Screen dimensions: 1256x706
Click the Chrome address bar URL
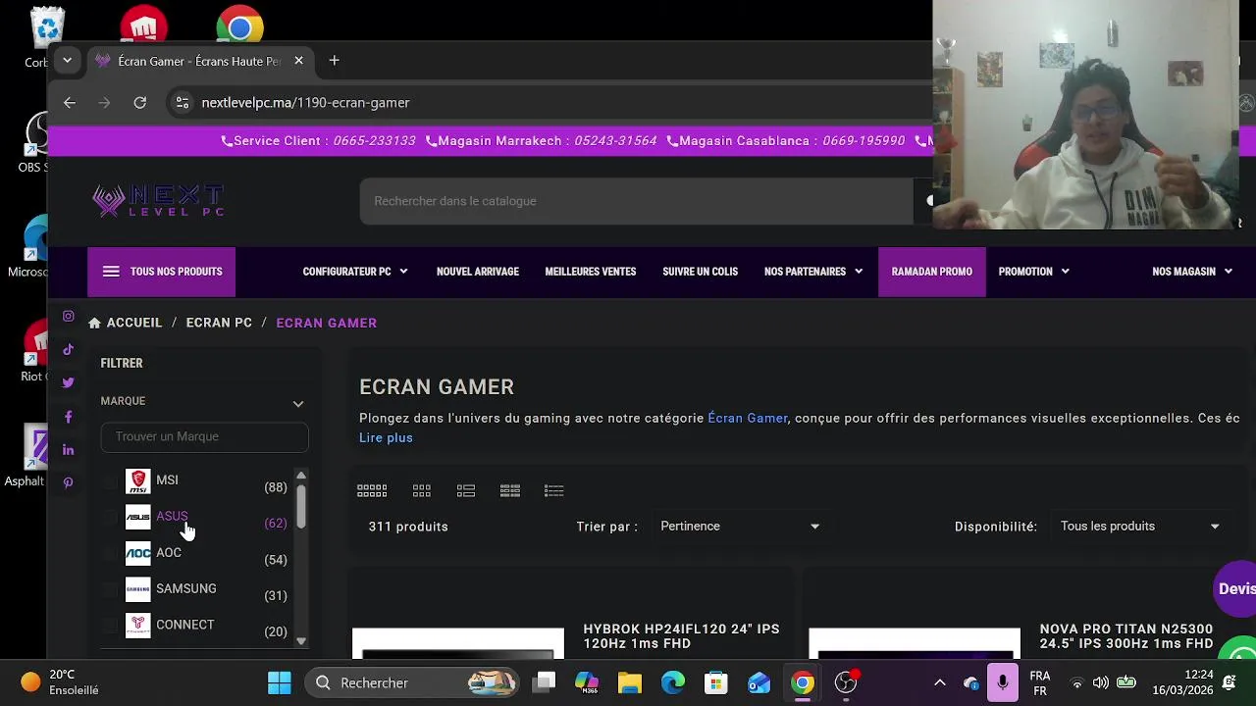tap(306, 102)
